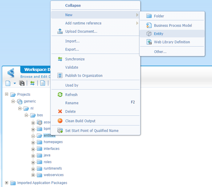Screen dimensions: 212x187
Task: Pick Web Library Definition in the submenu
Action: tap(172, 42)
